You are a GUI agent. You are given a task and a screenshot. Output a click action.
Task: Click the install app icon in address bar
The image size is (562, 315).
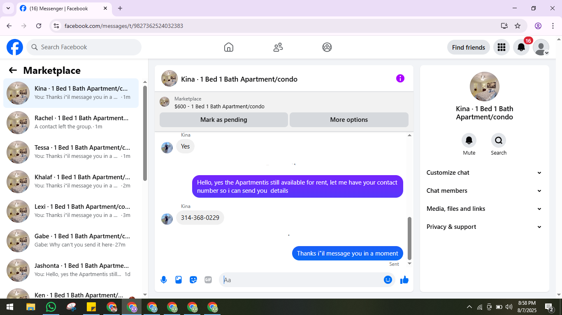coord(504,26)
